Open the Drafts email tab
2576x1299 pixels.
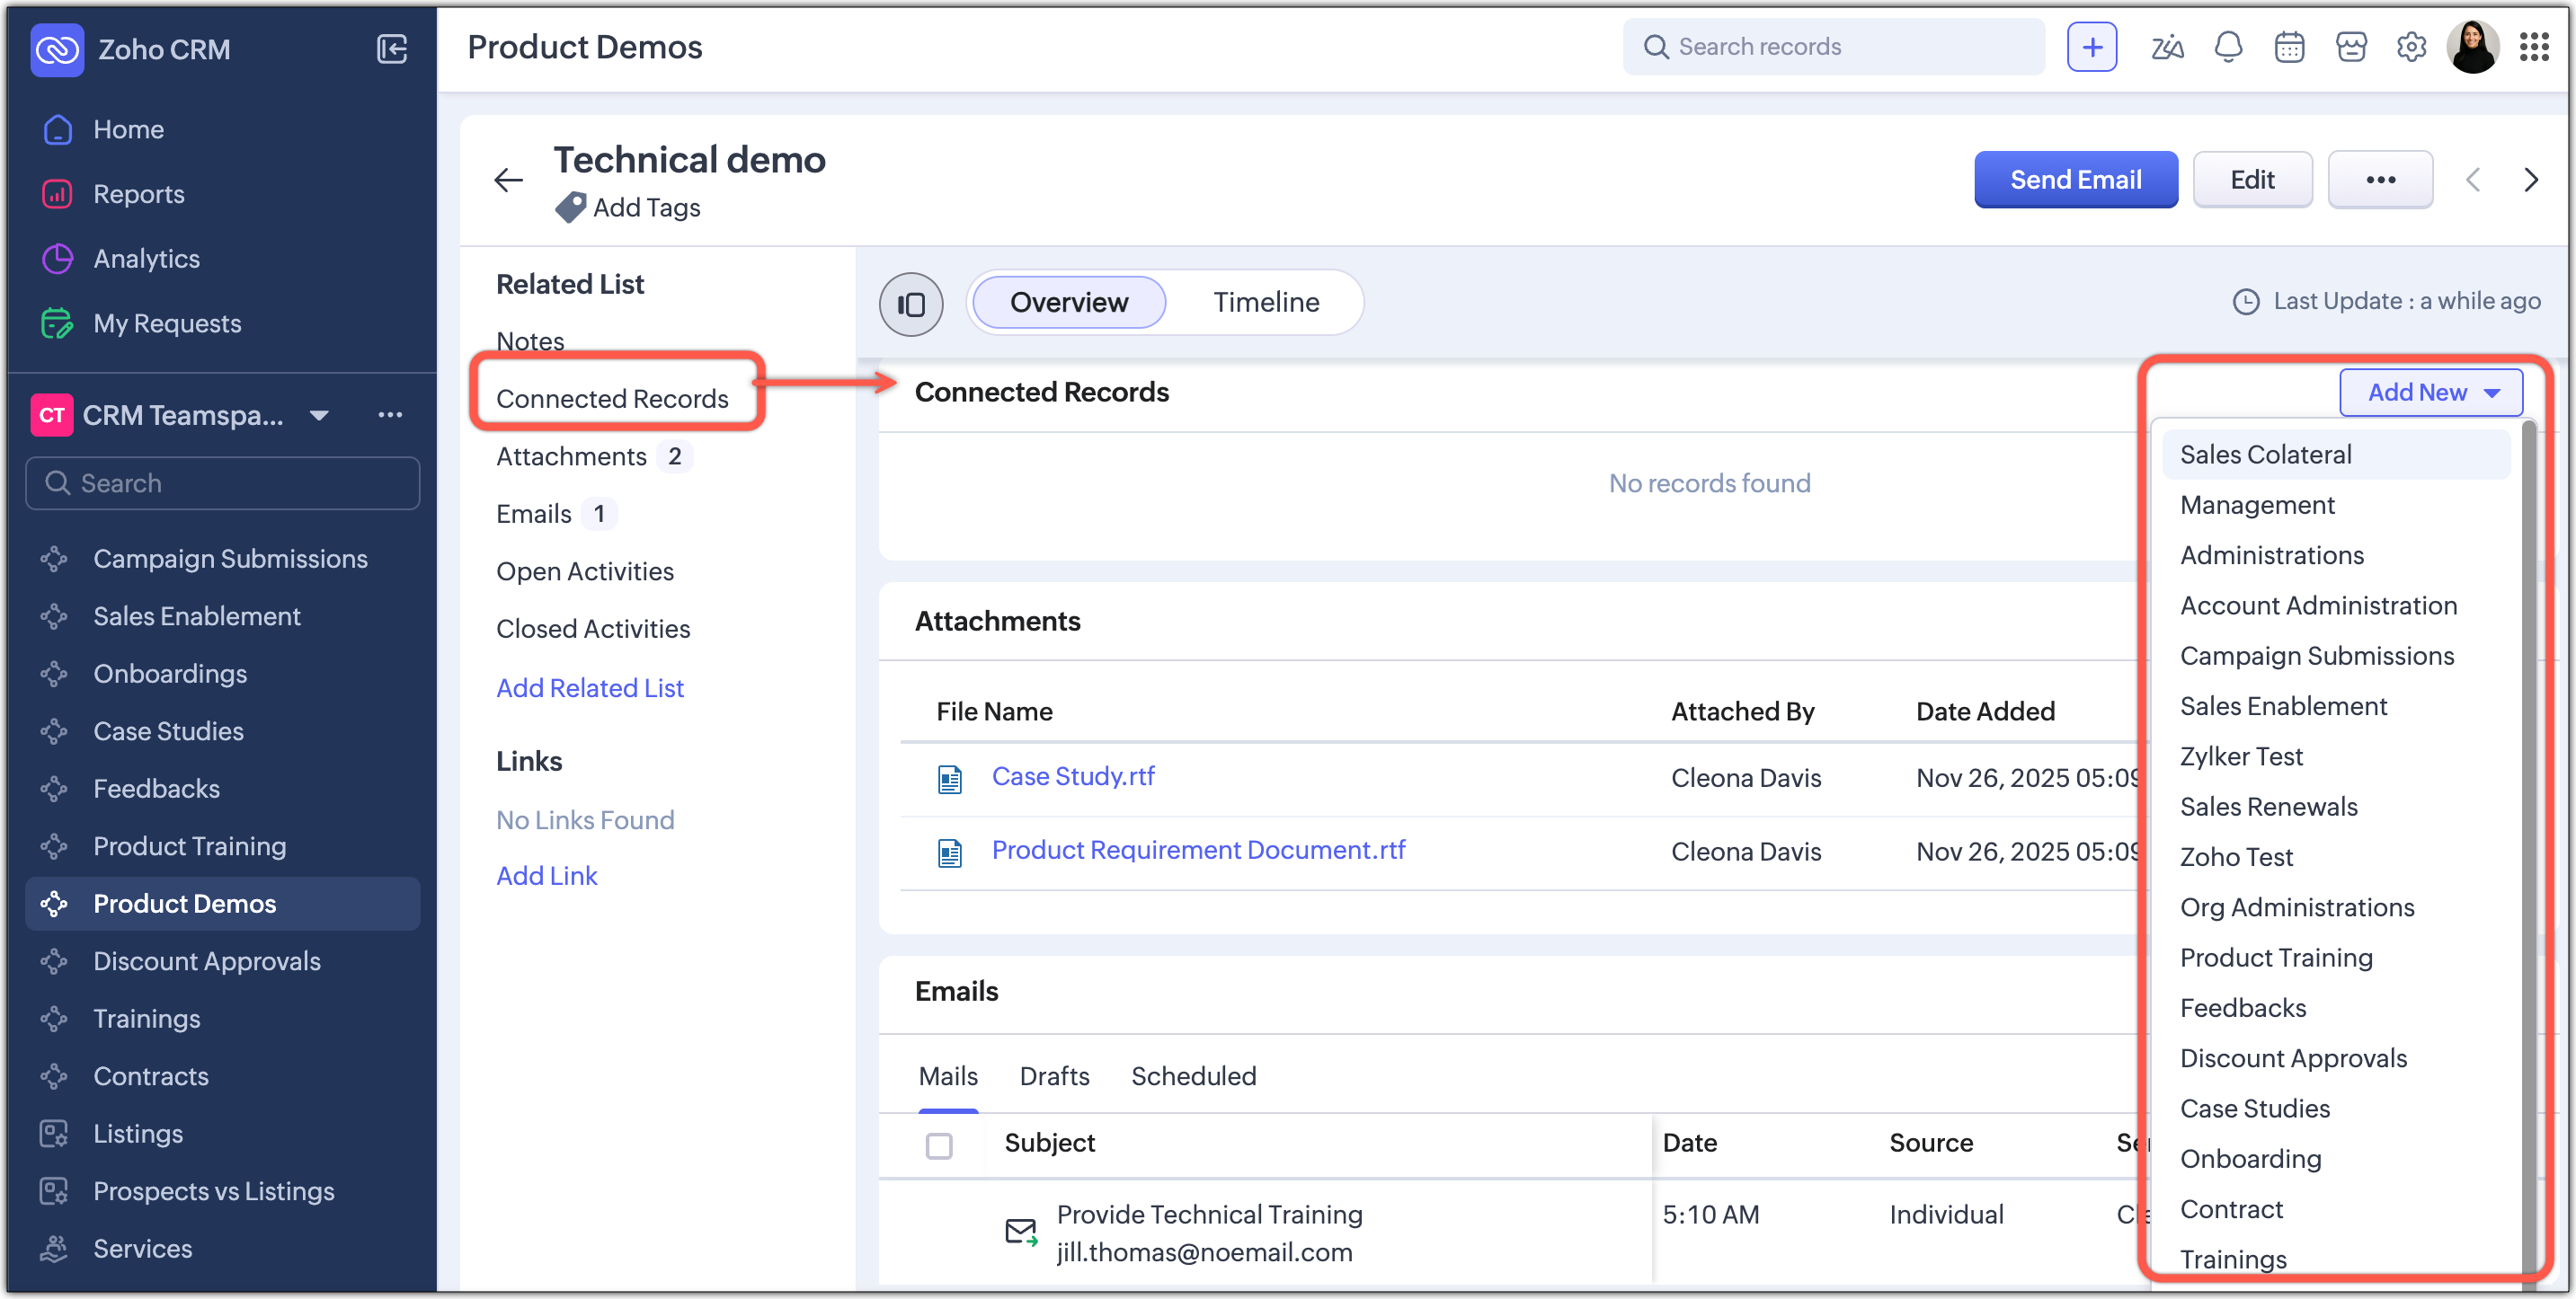pyautogui.click(x=1054, y=1076)
